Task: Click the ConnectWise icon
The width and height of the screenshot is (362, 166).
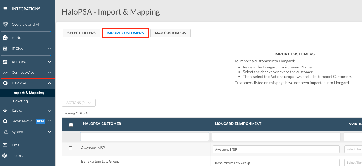Action: coord(5,73)
